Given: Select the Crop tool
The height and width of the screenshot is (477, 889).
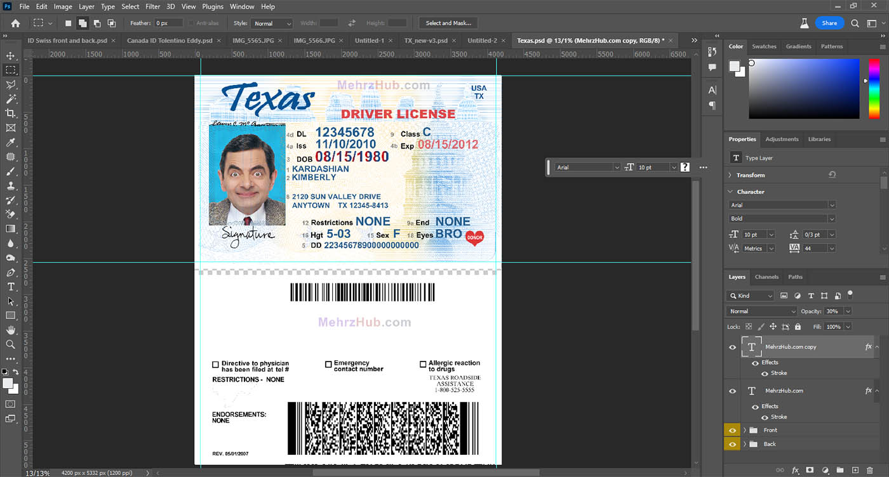Looking at the screenshot, I should tap(11, 113).
